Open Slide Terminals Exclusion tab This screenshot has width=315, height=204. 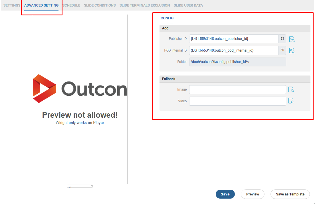click(145, 5)
